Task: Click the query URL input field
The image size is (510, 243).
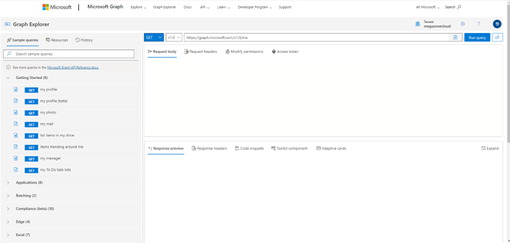Action: 316,37
